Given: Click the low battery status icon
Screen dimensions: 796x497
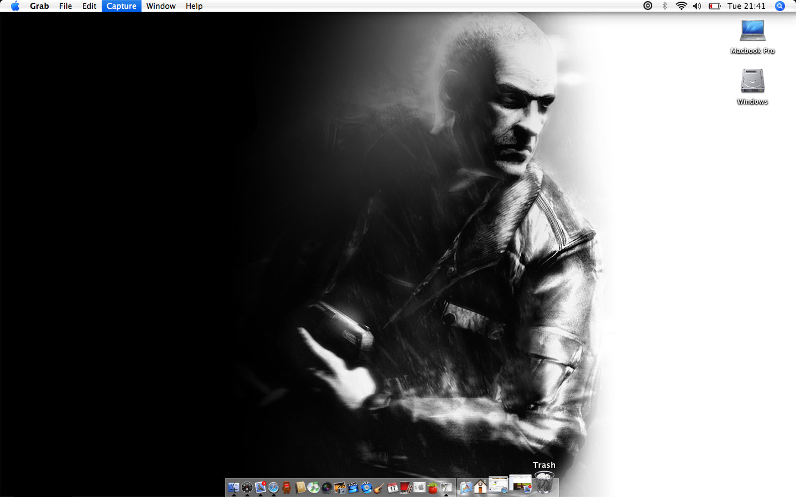Looking at the screenshot, I should (x=715, y=6).
